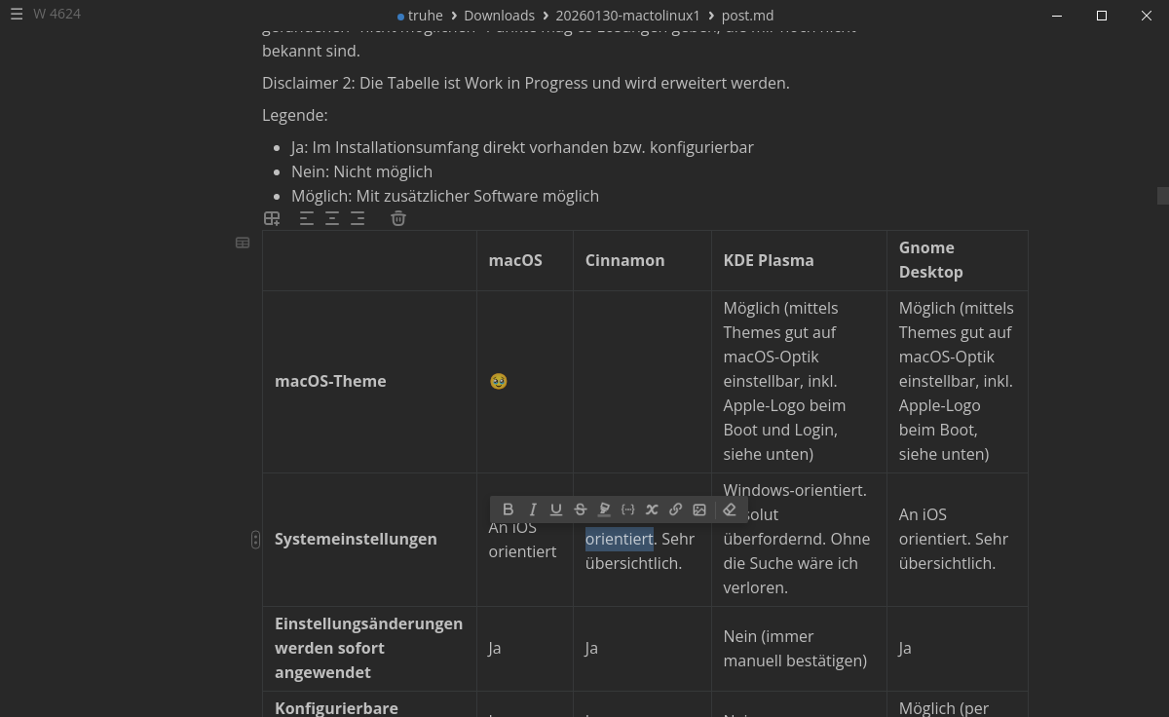Clear formatting with the eraser icon
This screenshot has width=1169, height=717.
[730, 509]
